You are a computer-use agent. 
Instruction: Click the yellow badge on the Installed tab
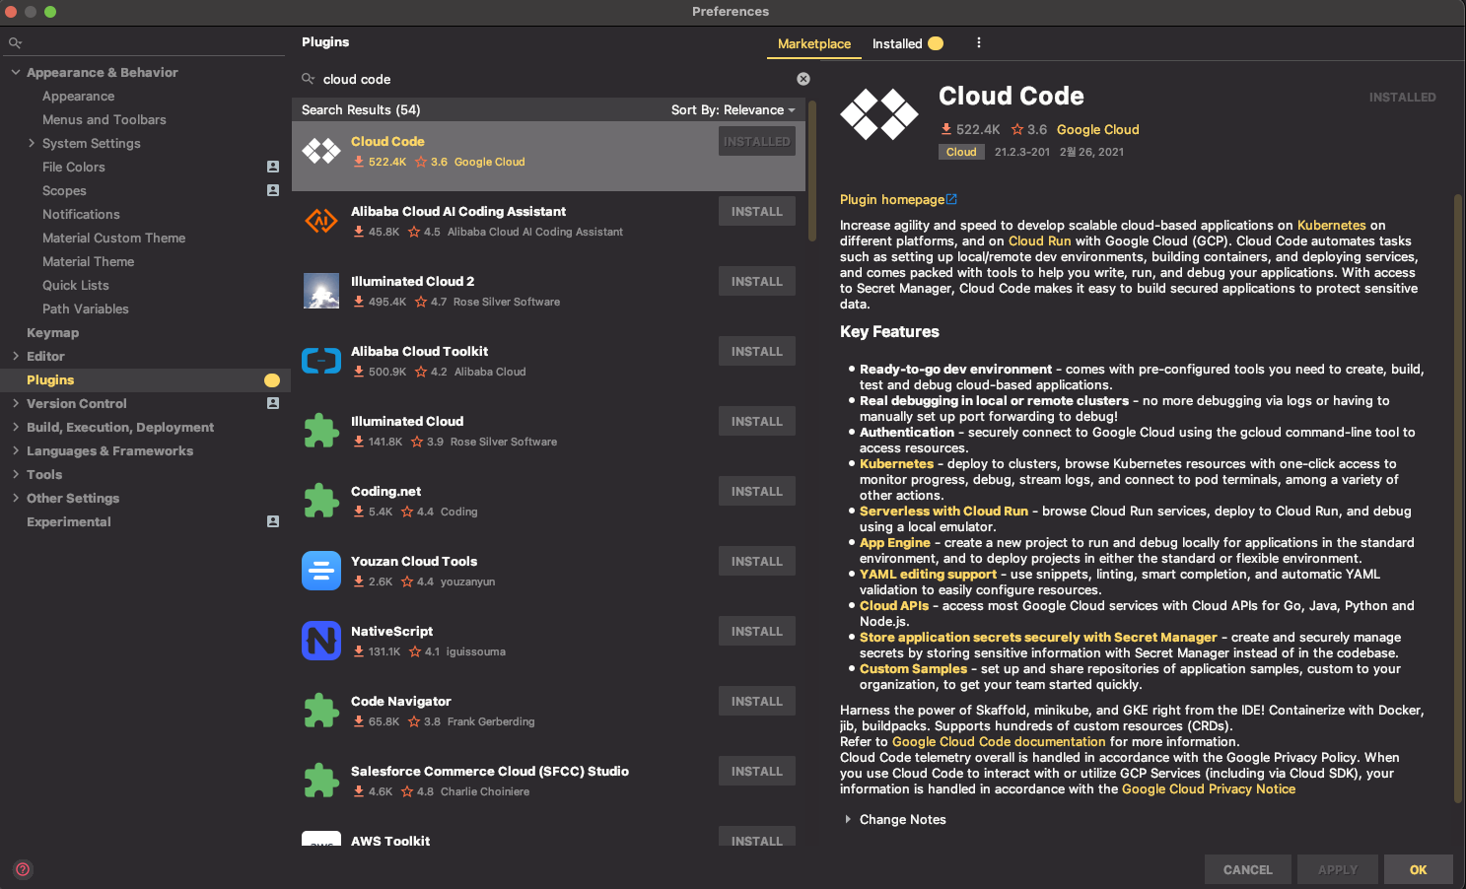coord(936,43)
